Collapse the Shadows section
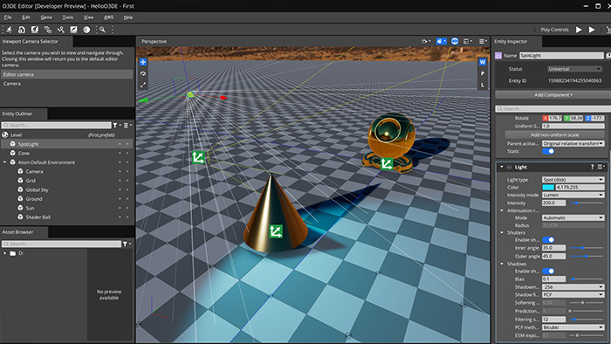Image resolution: width=611 pixels, height=344 pixels. tap(502, 264)
